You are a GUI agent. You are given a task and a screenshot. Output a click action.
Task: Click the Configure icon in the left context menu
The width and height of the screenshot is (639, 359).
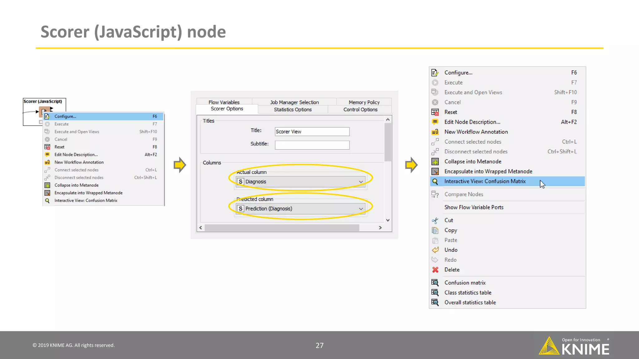tap(47, 116)
